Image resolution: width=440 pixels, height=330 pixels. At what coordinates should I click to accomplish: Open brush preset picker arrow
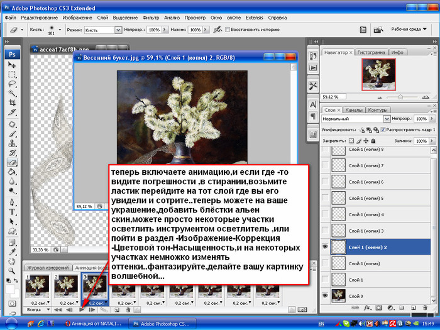pos(60,30)
